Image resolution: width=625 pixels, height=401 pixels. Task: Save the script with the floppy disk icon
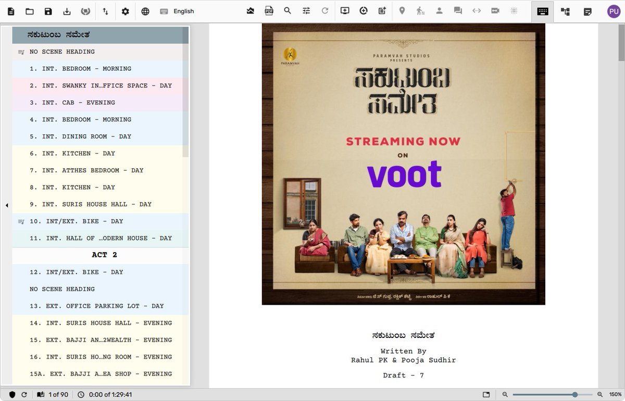48,11
